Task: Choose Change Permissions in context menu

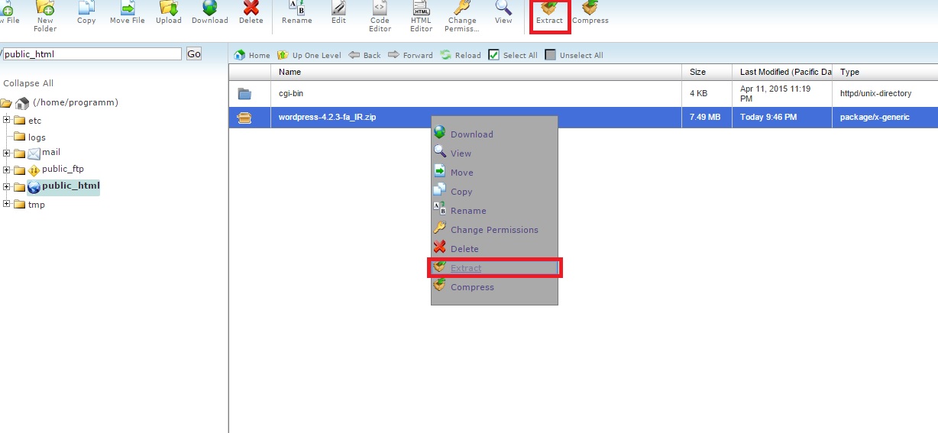Action: (494, 230)
